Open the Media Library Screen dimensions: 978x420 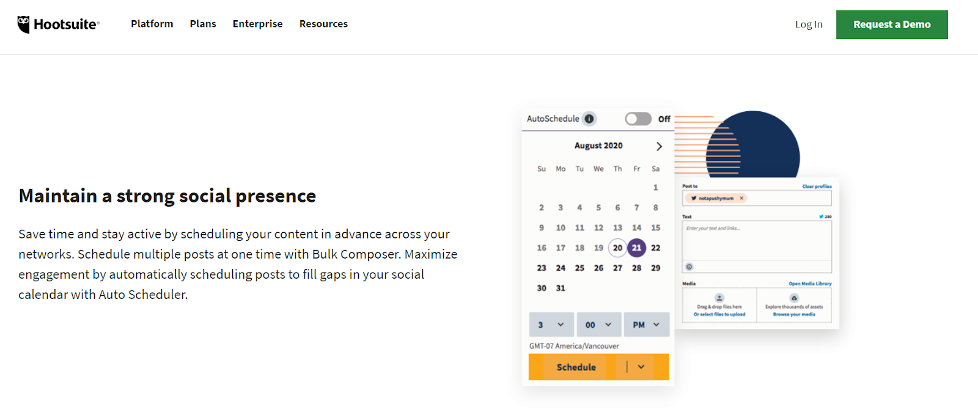(811, 283)
